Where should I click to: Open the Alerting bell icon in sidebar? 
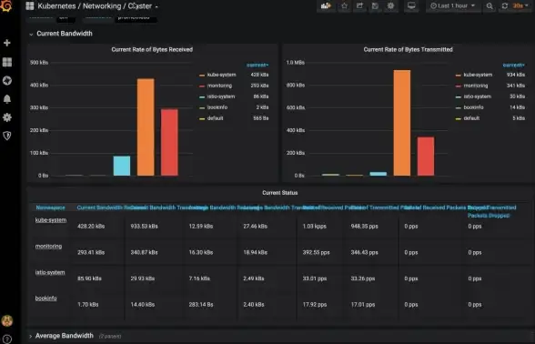(7, 99)
